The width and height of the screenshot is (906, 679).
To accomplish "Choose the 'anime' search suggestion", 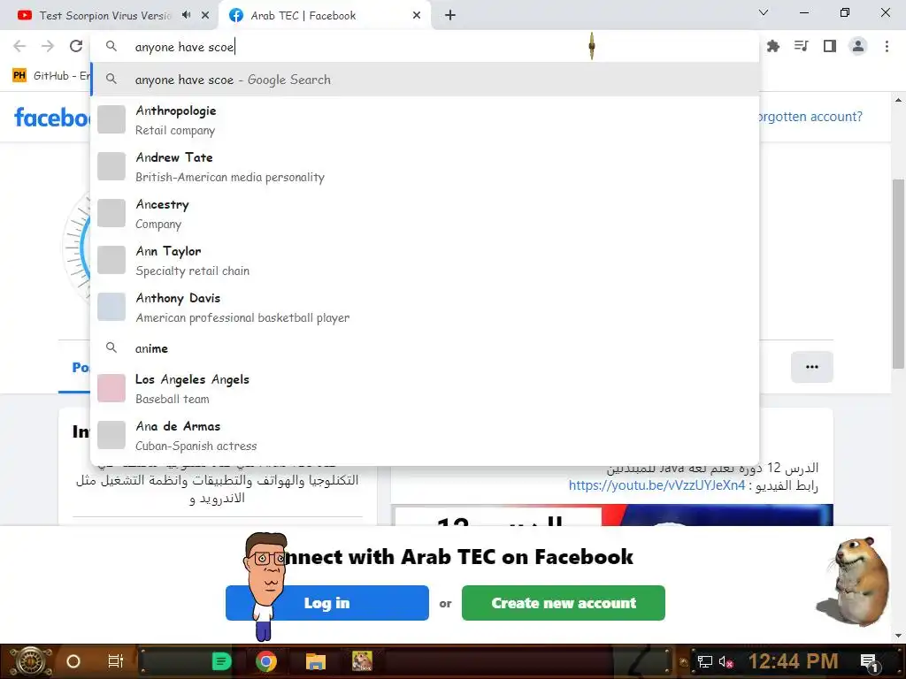I will pyautogui.click(x=425, y=348).
